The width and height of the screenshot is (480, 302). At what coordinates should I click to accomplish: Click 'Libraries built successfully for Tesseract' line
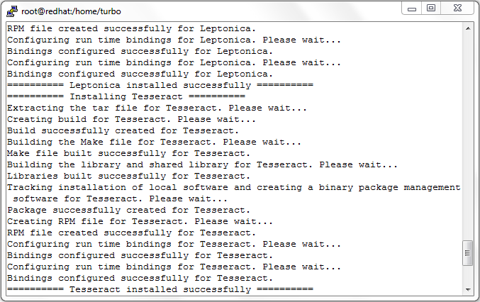point(128,176)
